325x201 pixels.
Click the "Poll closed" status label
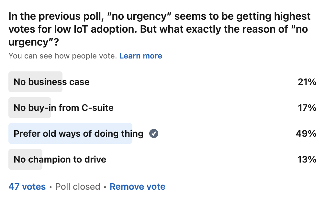[x=78, y=186]
